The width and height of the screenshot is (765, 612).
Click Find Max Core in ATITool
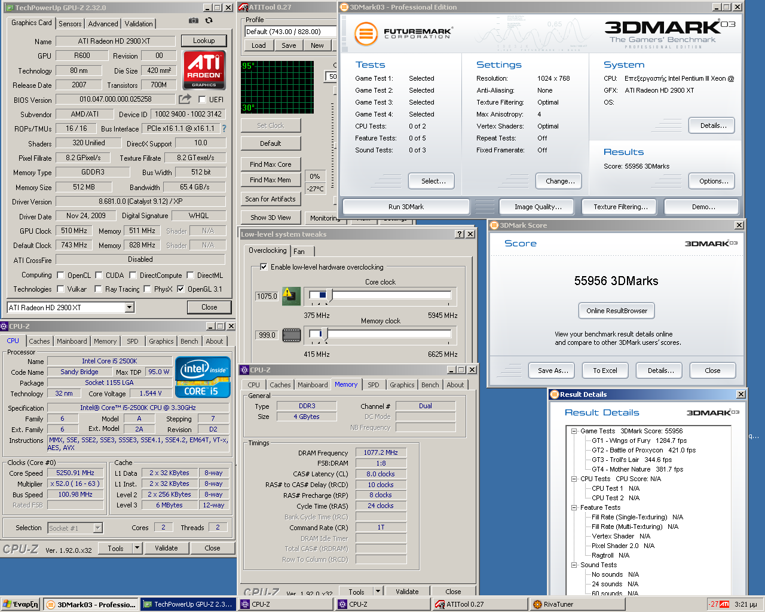(x=271, y=164)
